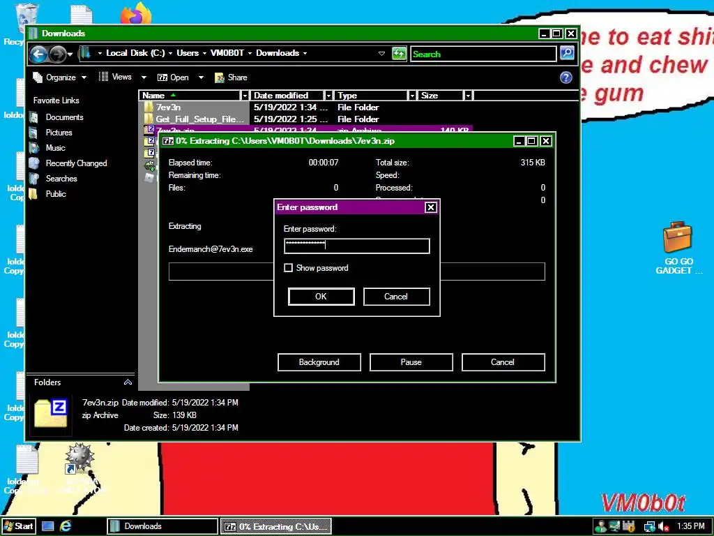Open Music in Favorite Links
The height and width of the screenshot is (536, 714).
pos(55,148)
